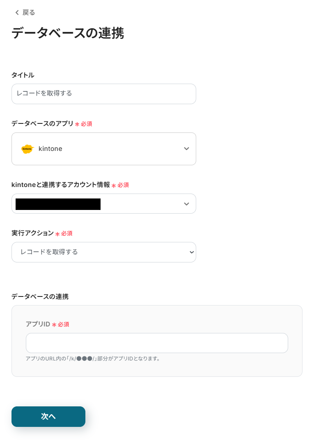The image size is (314, 440).
Task: Open the 実行アクション select arrow
Action: pyautogui.click(x=191, y=252)
